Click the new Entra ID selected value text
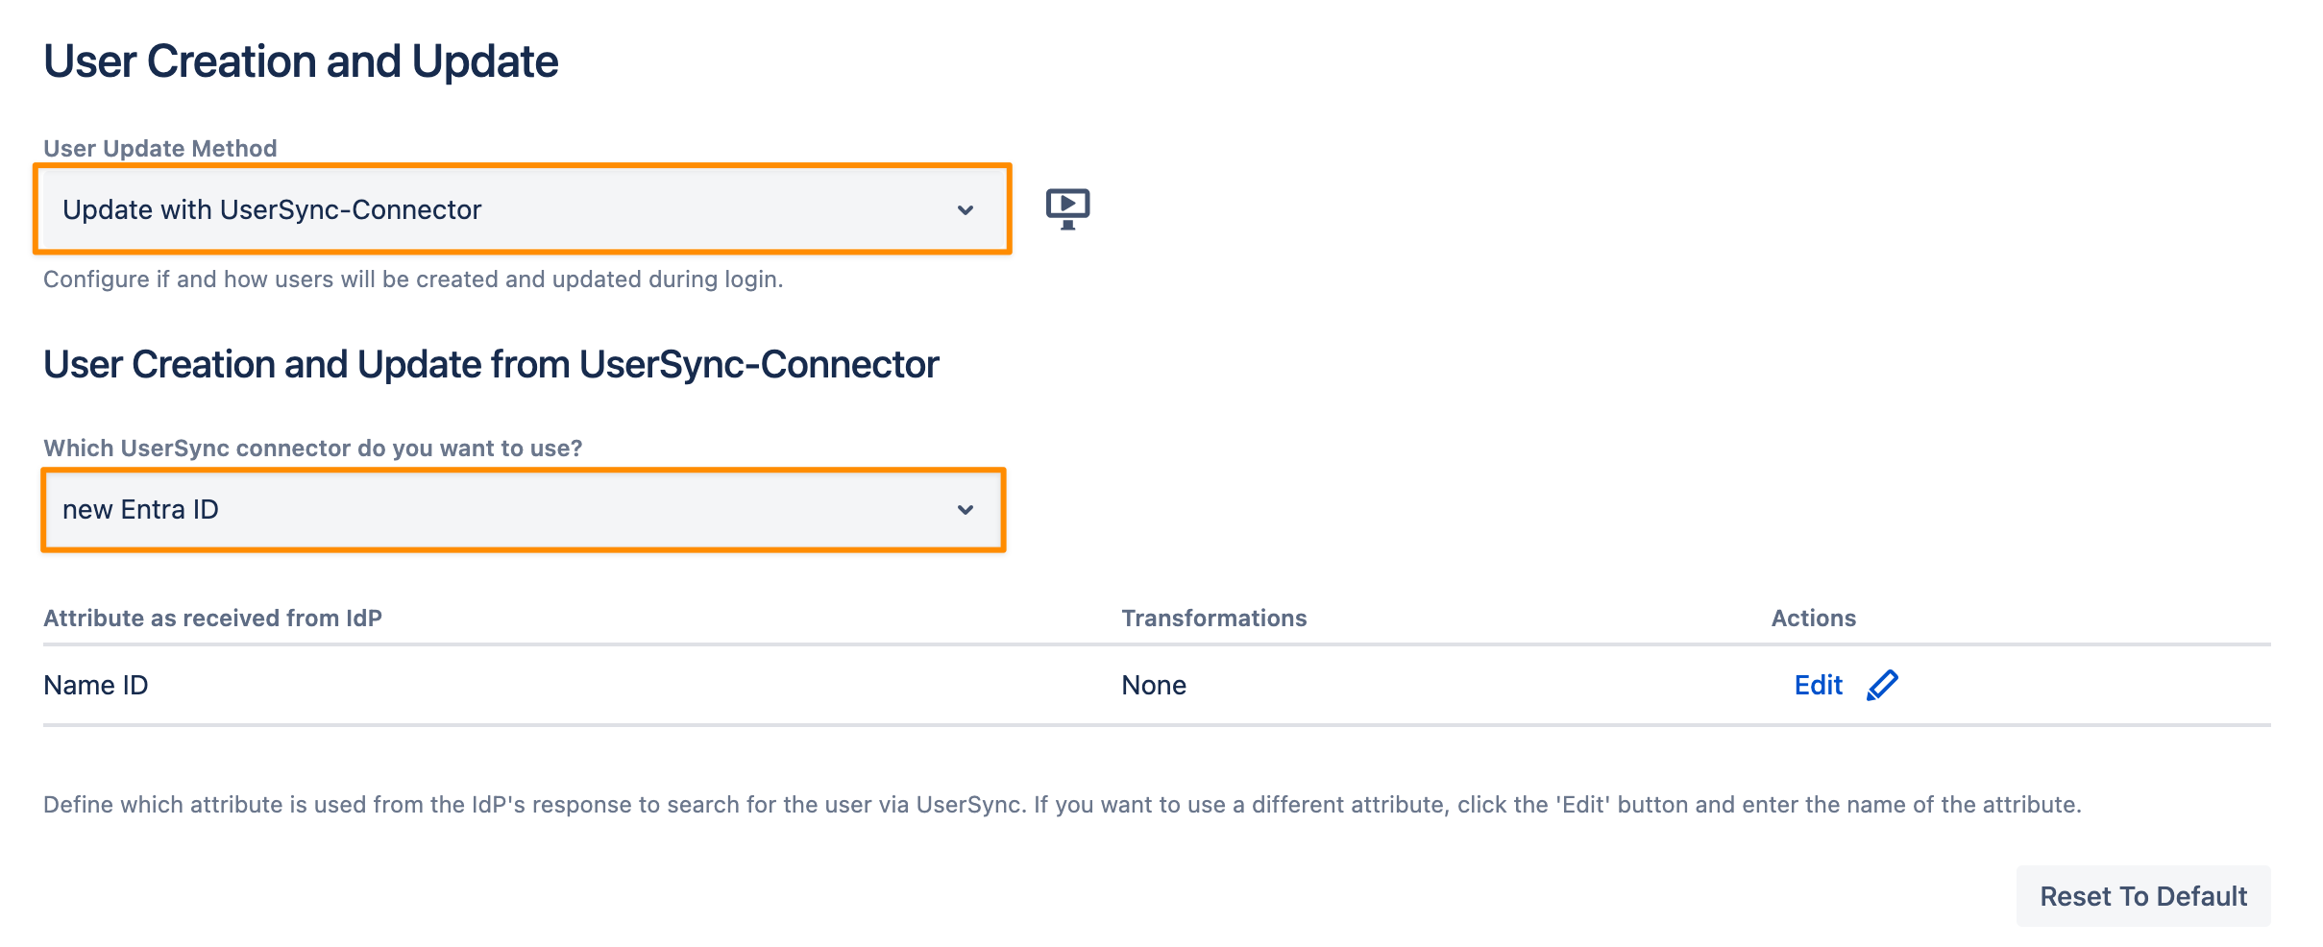 click(141, 510)
